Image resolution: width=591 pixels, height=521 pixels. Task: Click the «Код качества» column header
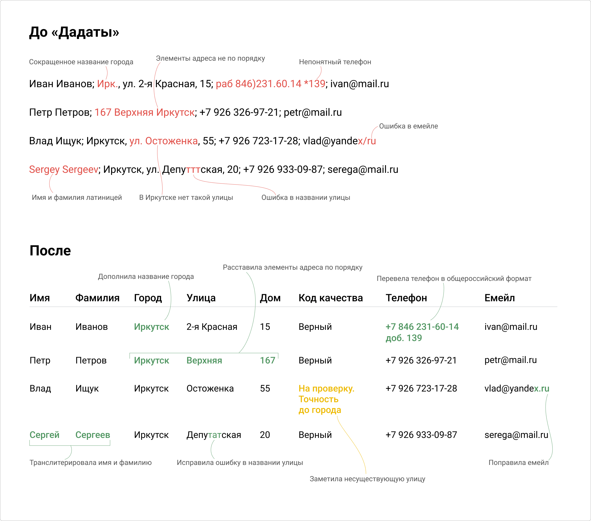[x=330, y=298]
